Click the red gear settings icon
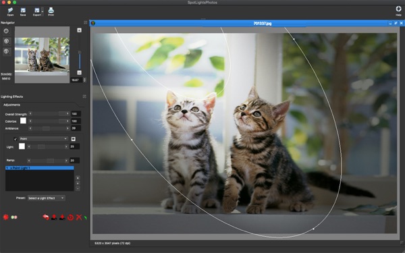The width and height of the screenshot is (405, 253). tap(5, 217)
